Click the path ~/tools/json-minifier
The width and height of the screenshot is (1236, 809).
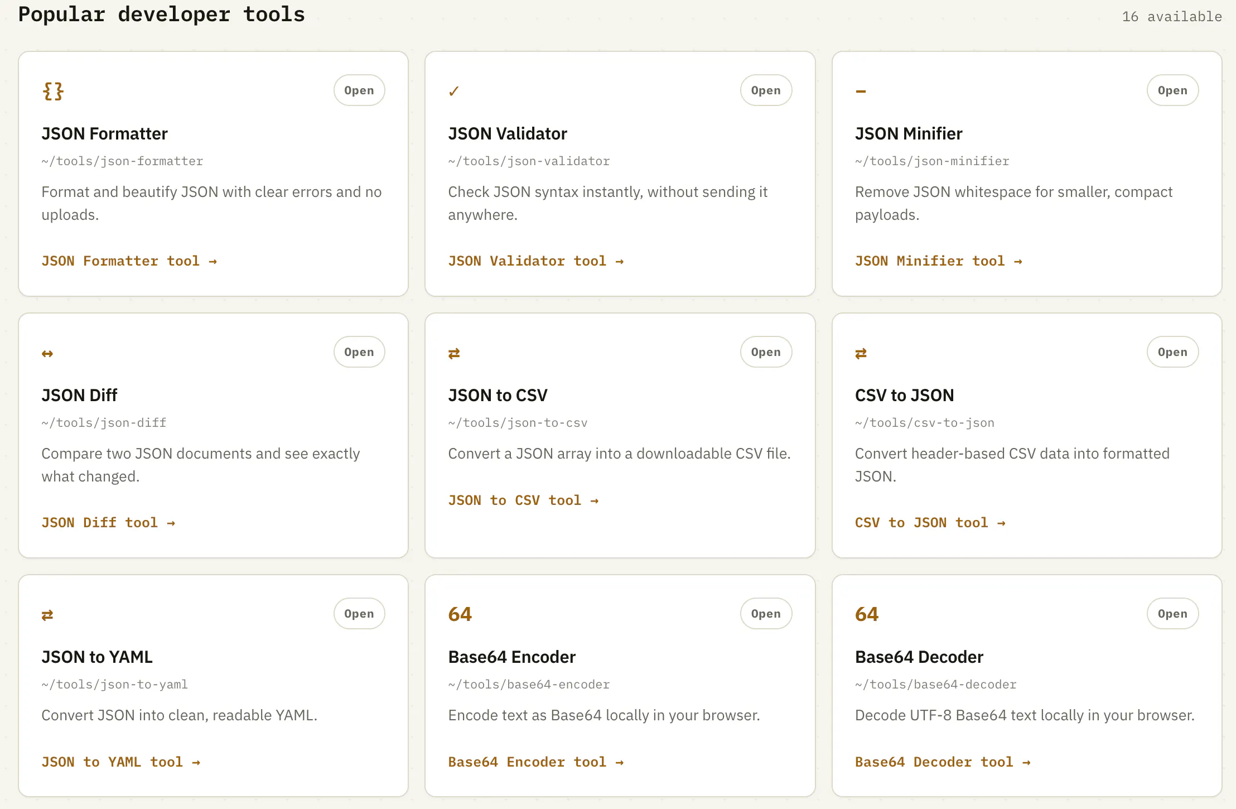coord(932,161)
